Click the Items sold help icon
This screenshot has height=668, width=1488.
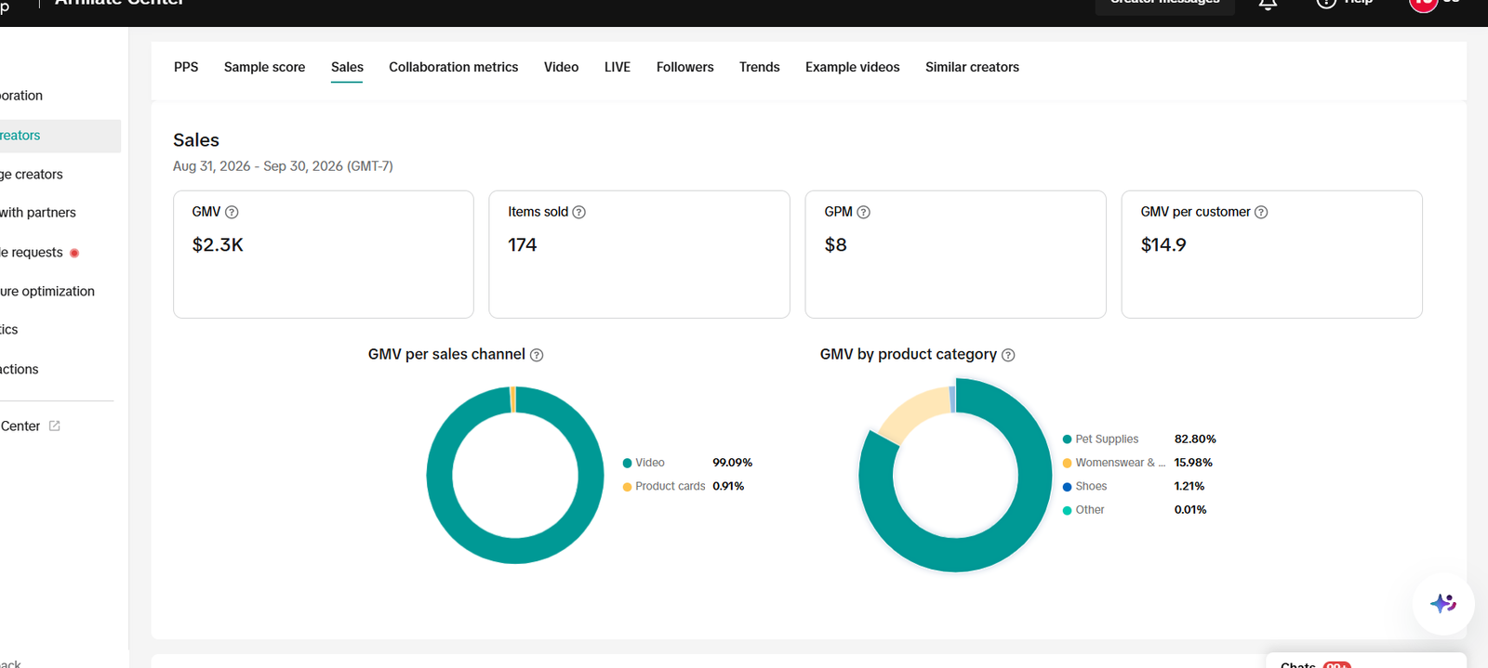pos(579,212)
